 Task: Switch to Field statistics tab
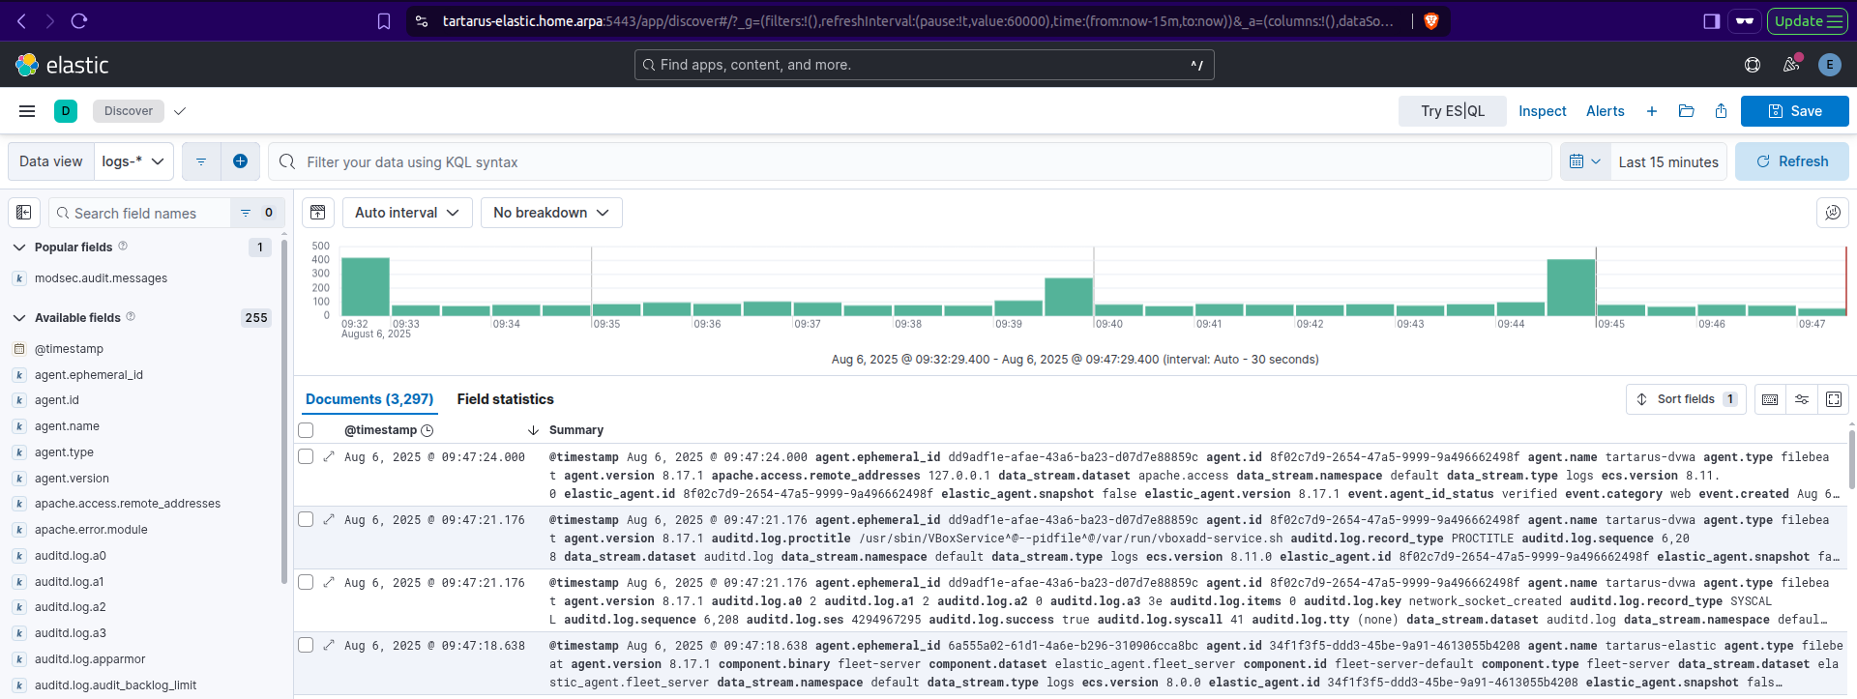pos(505,399)
